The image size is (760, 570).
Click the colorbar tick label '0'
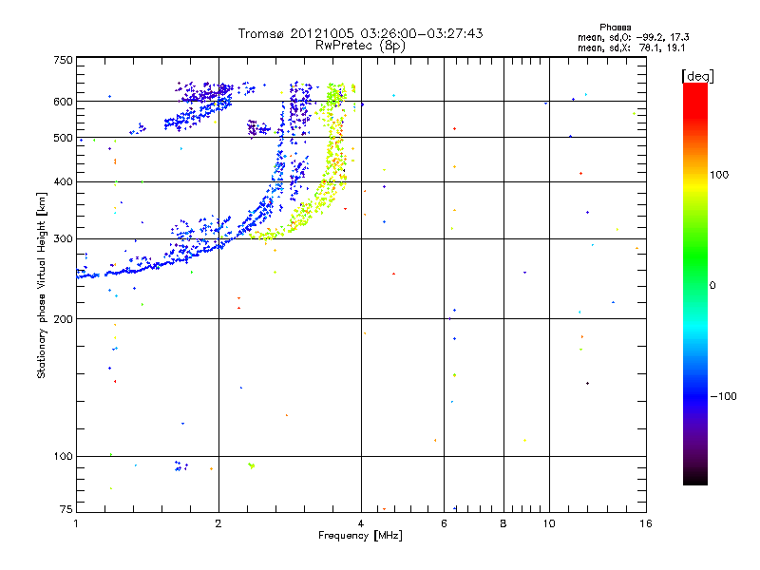click(712, 285)
